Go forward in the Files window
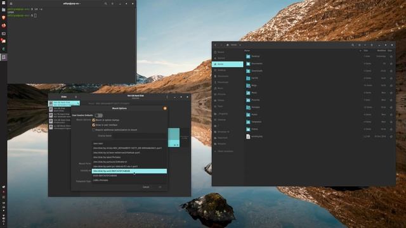The height and width of the screenshot is (228, 406). click(221, 45)
